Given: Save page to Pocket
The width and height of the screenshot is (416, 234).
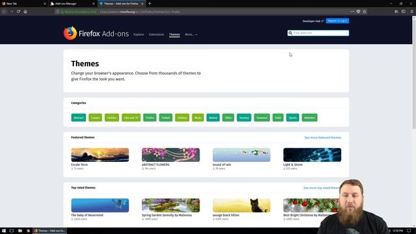Looking at the screenshot, I should coord(358,12).
